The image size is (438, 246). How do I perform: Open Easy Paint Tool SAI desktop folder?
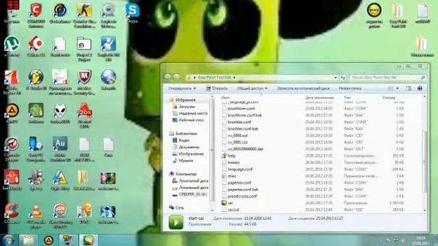click(398, 15)
